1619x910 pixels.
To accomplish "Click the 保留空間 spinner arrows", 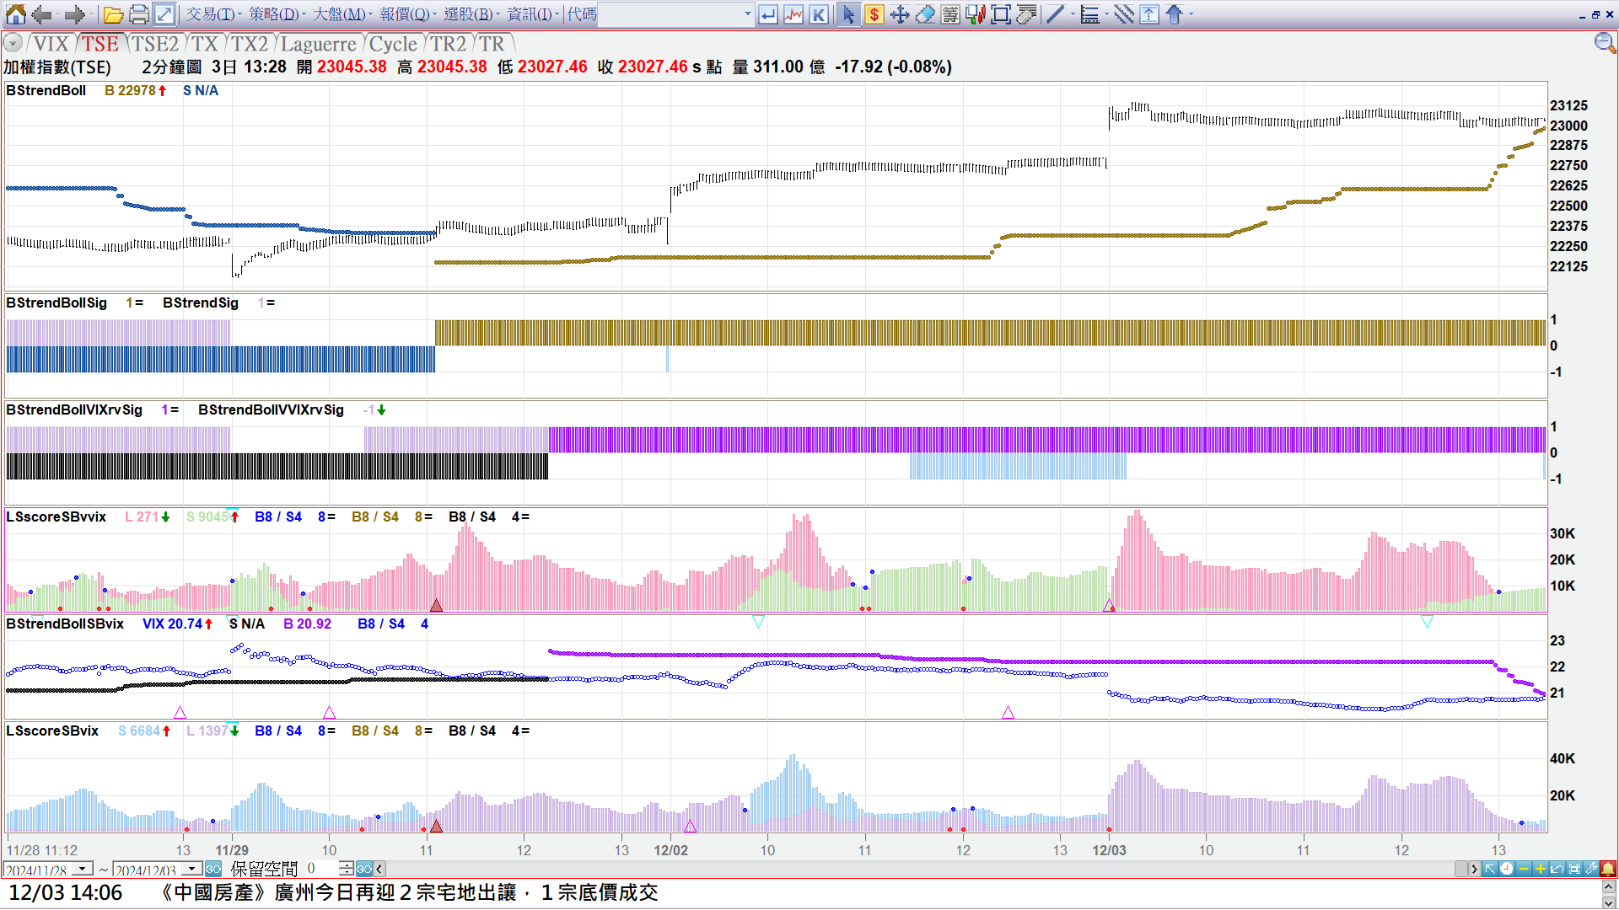I will [x=346, y=869].
